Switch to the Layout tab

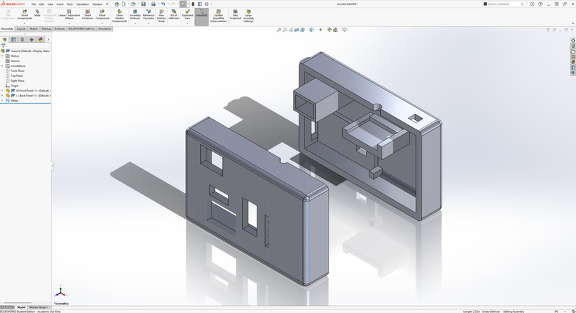click(x=21, y=29)
